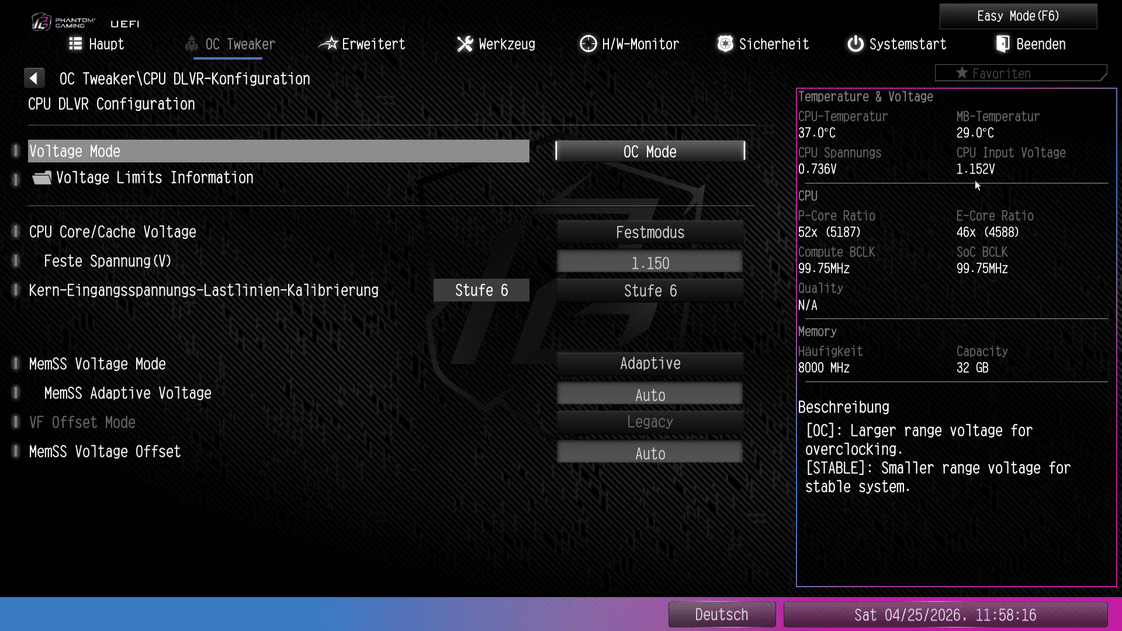This screenshot has width=1122, height=631.
Task: Click the Systemstart power icon
Action: (x=856, y=44)
